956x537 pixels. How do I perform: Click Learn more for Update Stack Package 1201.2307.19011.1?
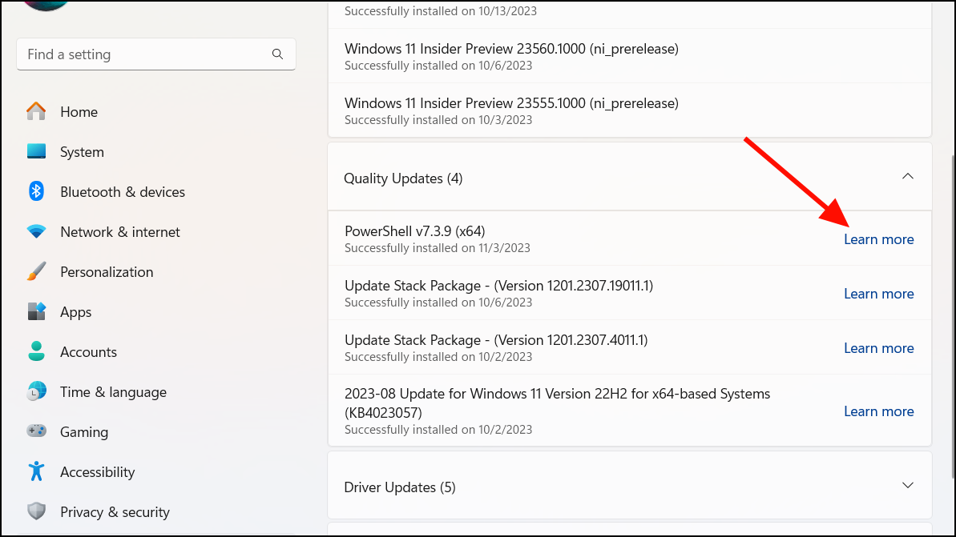click(x=878, y=293)
